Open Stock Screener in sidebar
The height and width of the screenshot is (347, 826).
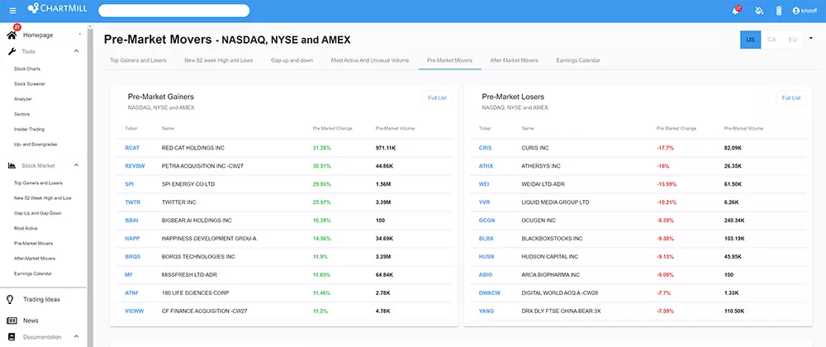coord(31,83)
